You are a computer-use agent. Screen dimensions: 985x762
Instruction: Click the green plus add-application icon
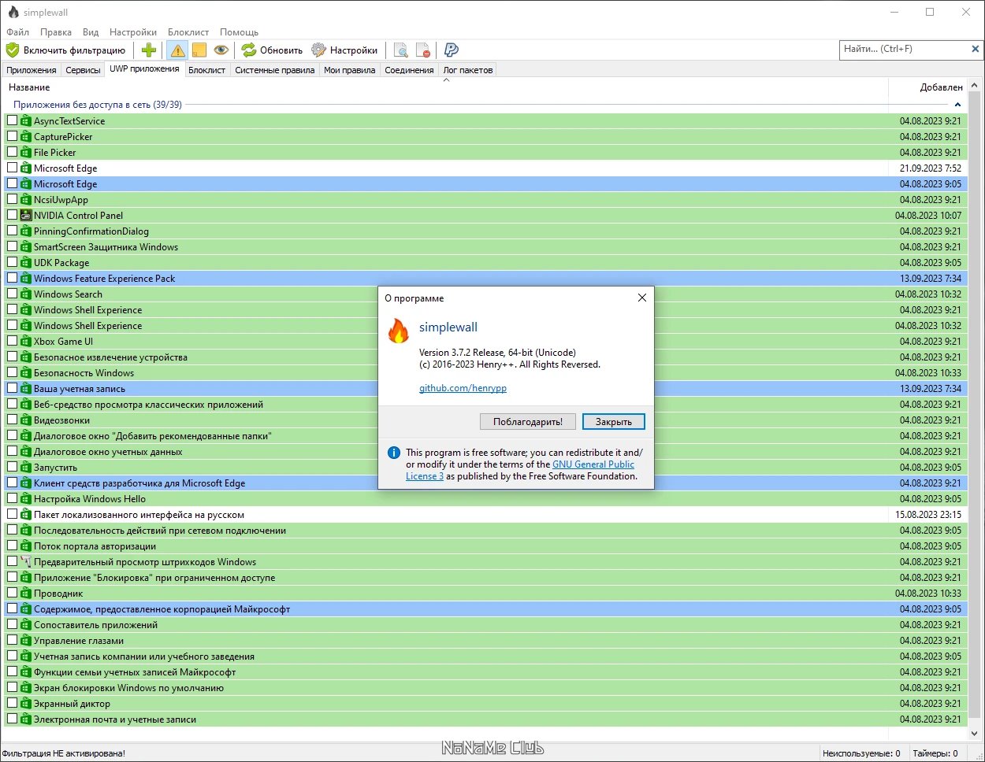pyautogui.click(x=149, y=50)
